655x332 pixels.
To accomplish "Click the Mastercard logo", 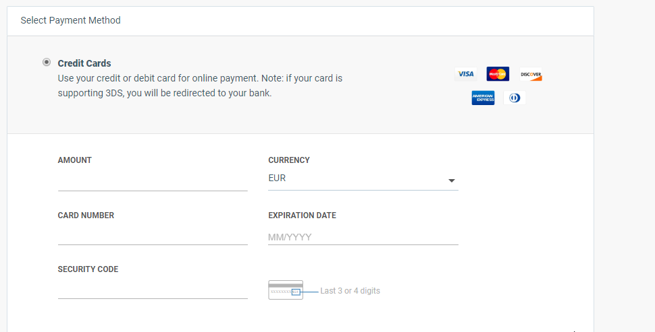I will click(x=498, y=74).
